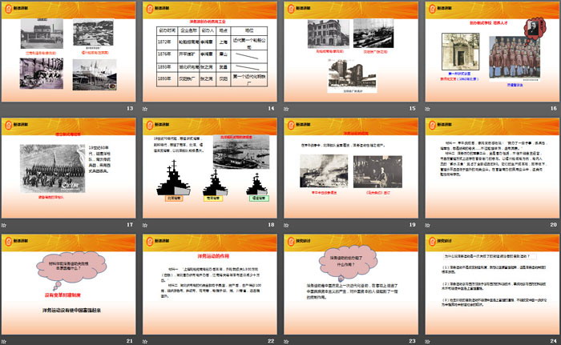Click the animation star icon under slide 14

point(145,109)
